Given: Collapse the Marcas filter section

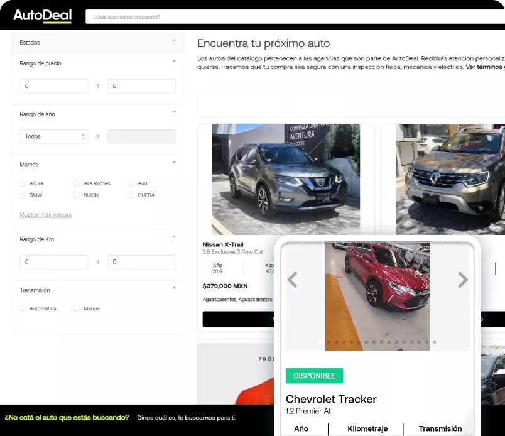Looking at the screenshot, I should click(174, 162).
